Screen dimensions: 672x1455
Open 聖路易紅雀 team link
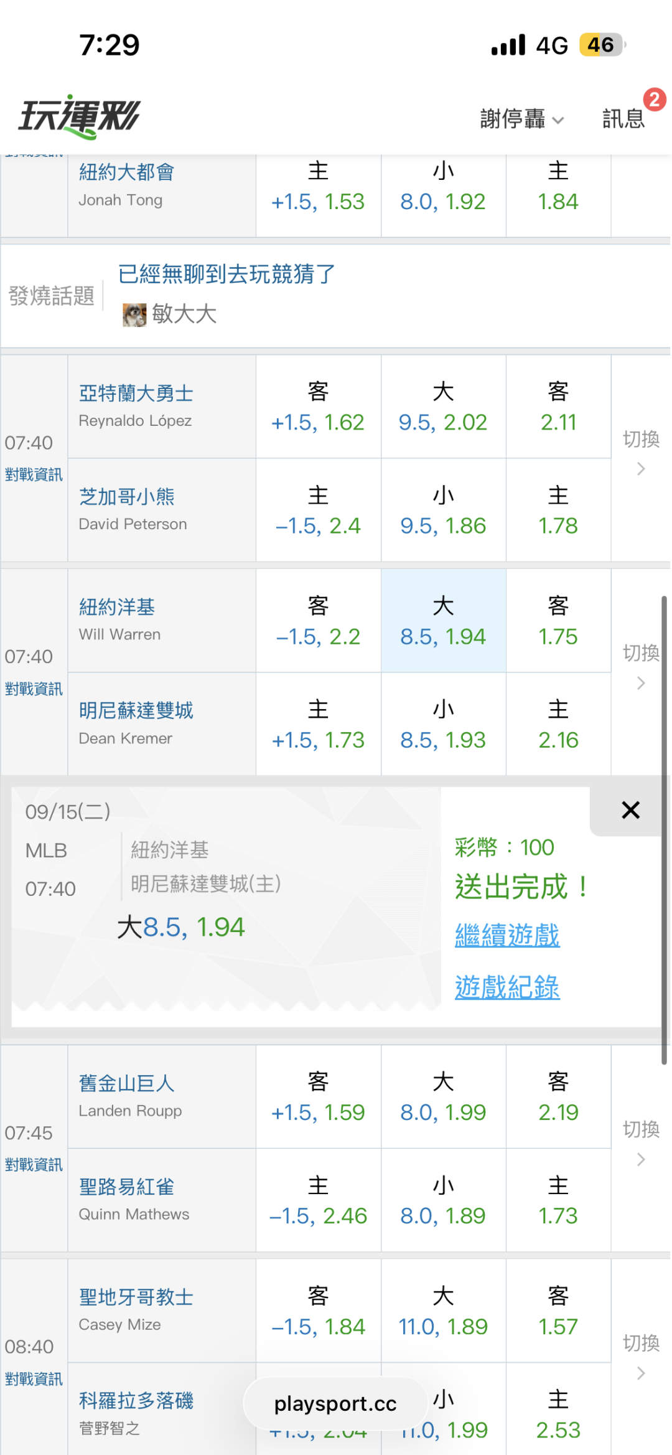[126, 1187]
